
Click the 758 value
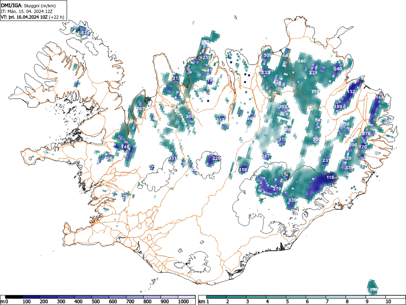click(315, 91)
